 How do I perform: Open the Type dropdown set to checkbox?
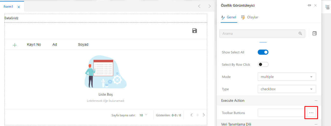tap(287, 89)
